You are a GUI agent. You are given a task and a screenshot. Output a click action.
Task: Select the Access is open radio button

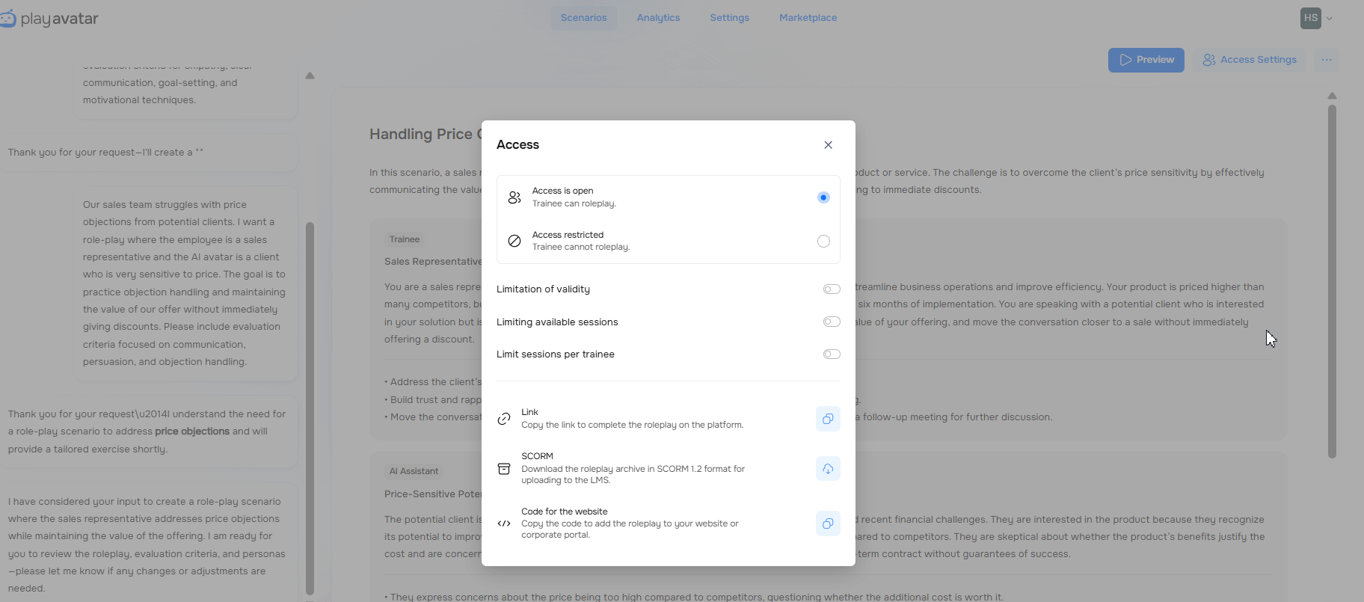823,197
